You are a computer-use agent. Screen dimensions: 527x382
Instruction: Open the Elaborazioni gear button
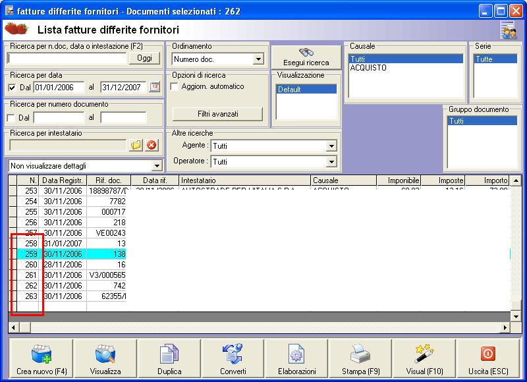(x=297, y=358)
